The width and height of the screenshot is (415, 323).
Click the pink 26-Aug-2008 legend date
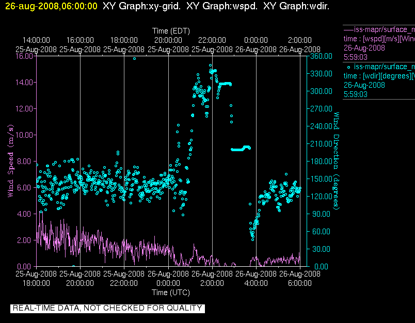point(364,48)
